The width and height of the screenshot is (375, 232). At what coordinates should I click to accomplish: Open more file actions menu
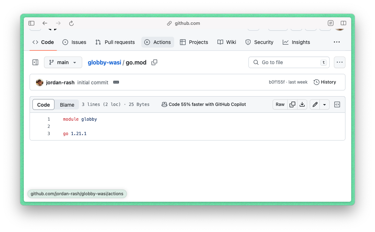pos(339,62)
